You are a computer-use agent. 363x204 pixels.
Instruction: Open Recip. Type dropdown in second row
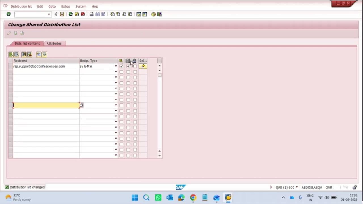coord(116,72)
